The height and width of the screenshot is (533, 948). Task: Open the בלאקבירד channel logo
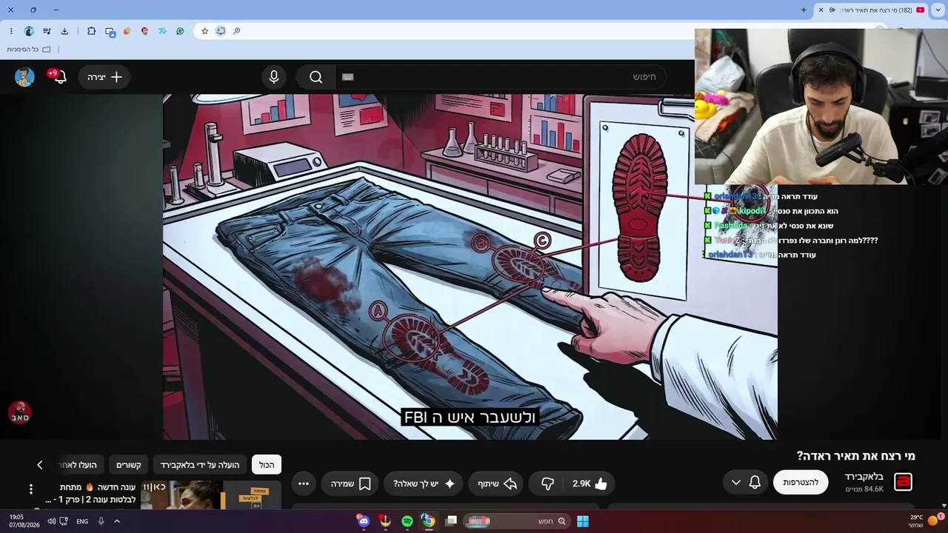903,482
